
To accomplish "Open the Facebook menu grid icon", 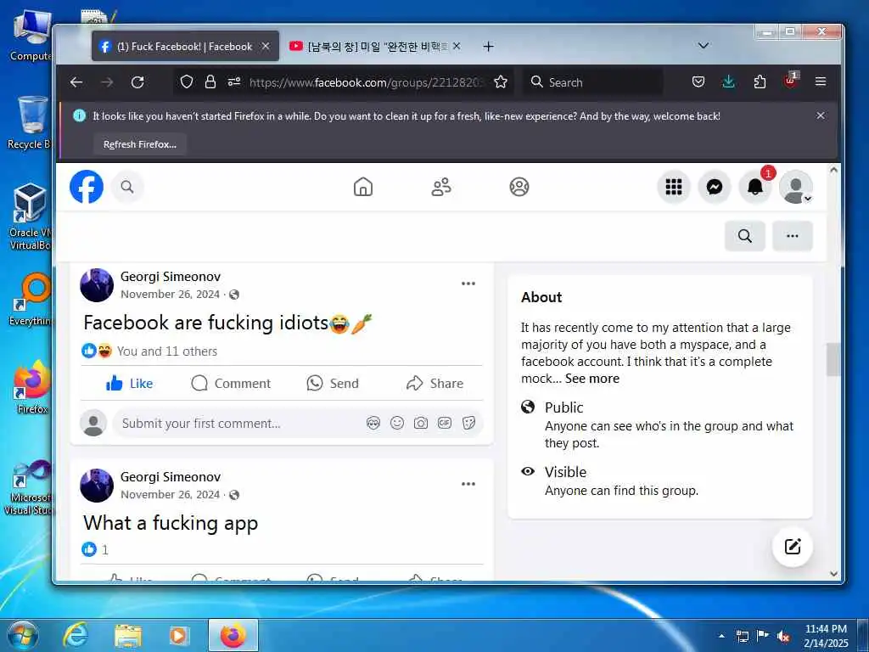I will point(673,187).
